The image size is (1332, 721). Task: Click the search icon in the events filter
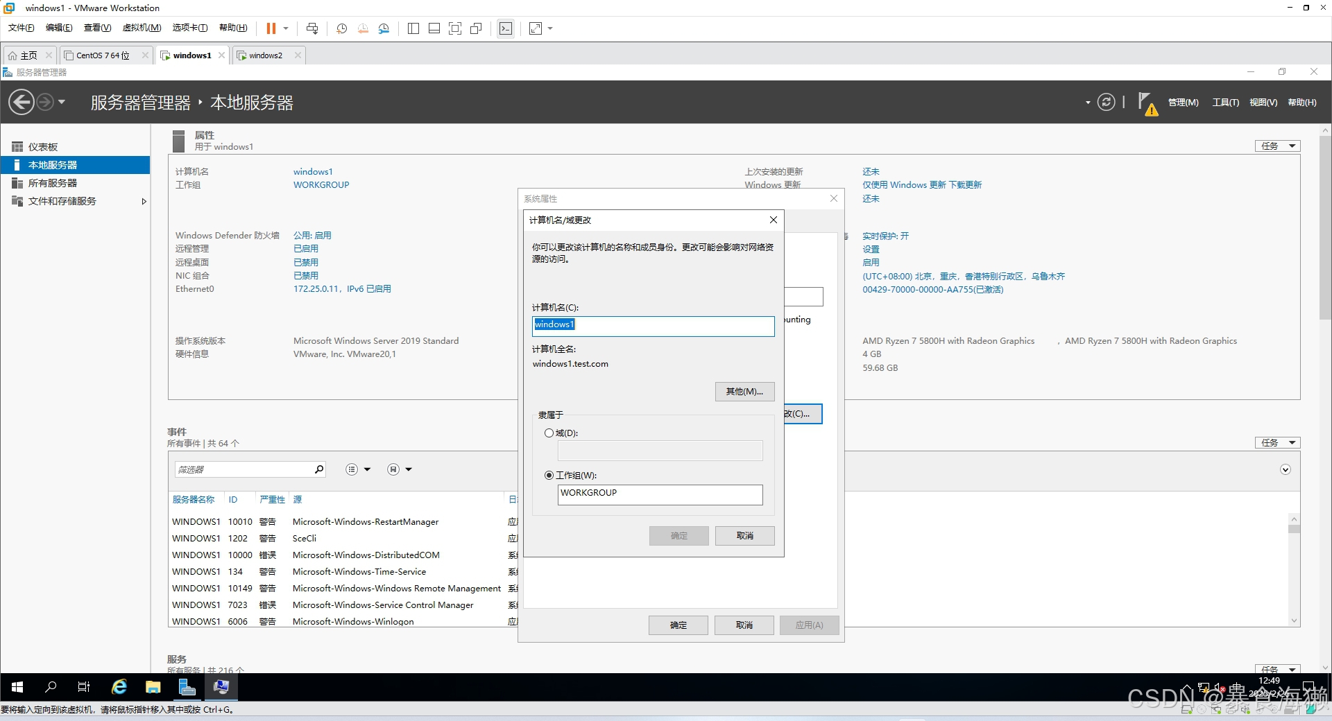319,469
